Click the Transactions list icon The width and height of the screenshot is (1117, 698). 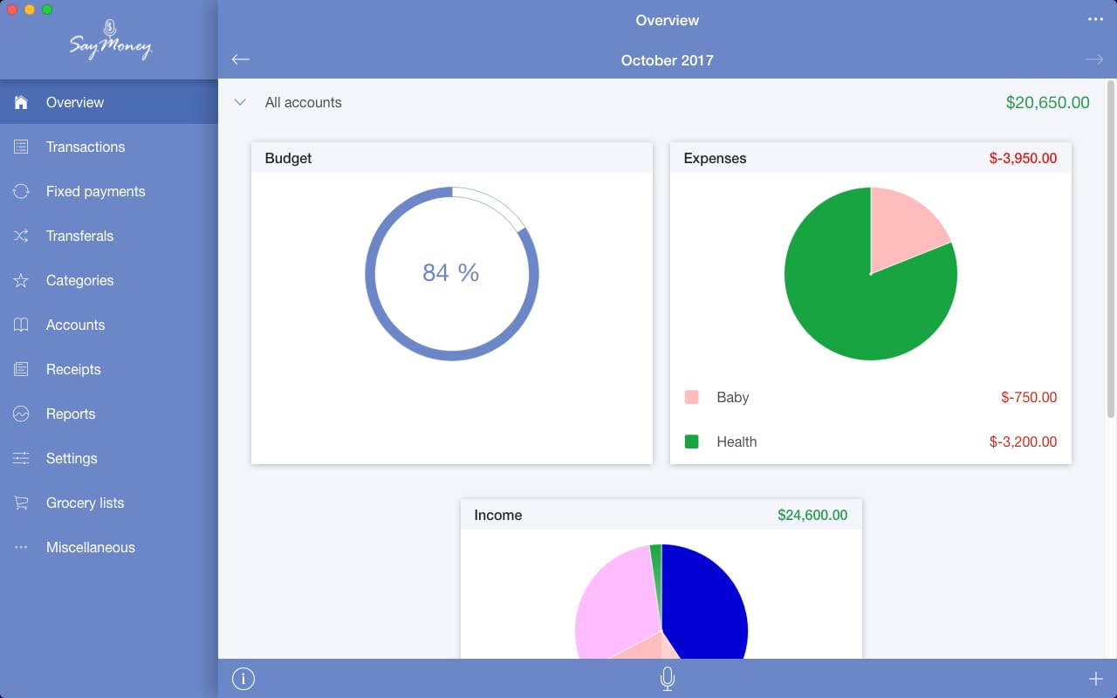point(22,147)
